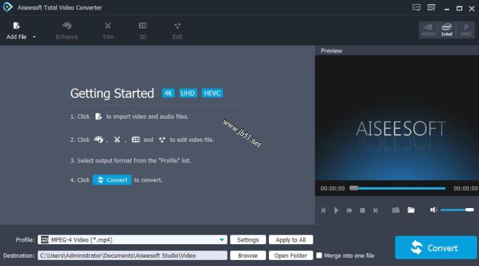
Task: Enable Merge into one file
Action: [x=320, y=255]
